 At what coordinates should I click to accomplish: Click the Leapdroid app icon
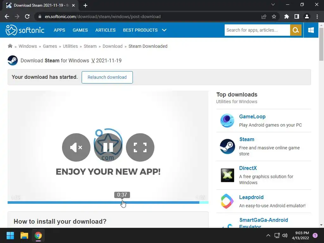(227, 201)
